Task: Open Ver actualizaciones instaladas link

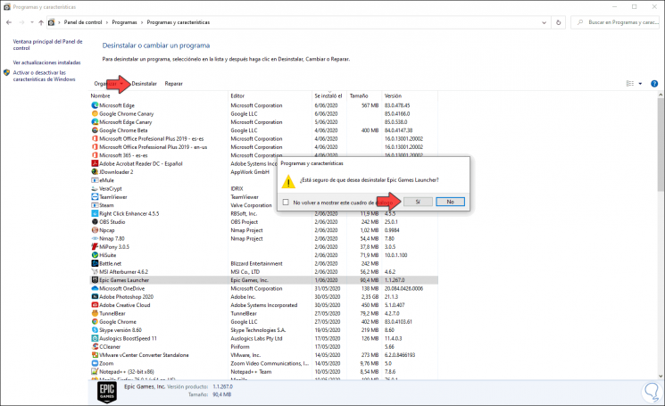Action: point(46,62)
